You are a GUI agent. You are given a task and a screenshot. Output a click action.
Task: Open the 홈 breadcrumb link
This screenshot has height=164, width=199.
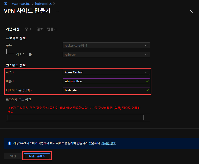click(x=6, y=4)
